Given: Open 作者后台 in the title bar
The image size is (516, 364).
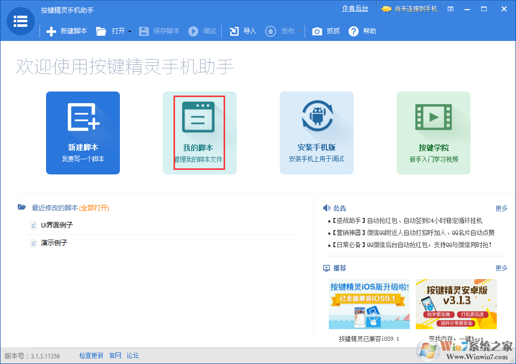Looking at the screenshot, I should 355,8.
